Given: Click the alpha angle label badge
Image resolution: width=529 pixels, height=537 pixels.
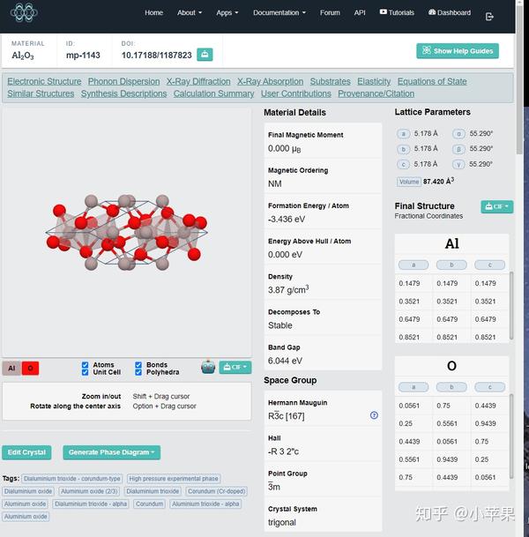Looking at the screenshot, I should (458, 133).
